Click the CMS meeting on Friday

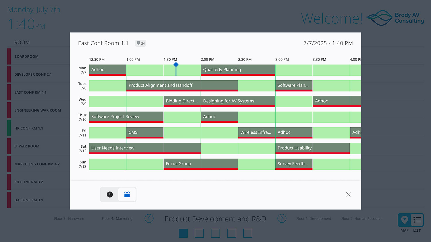click(x=145, y=132)
